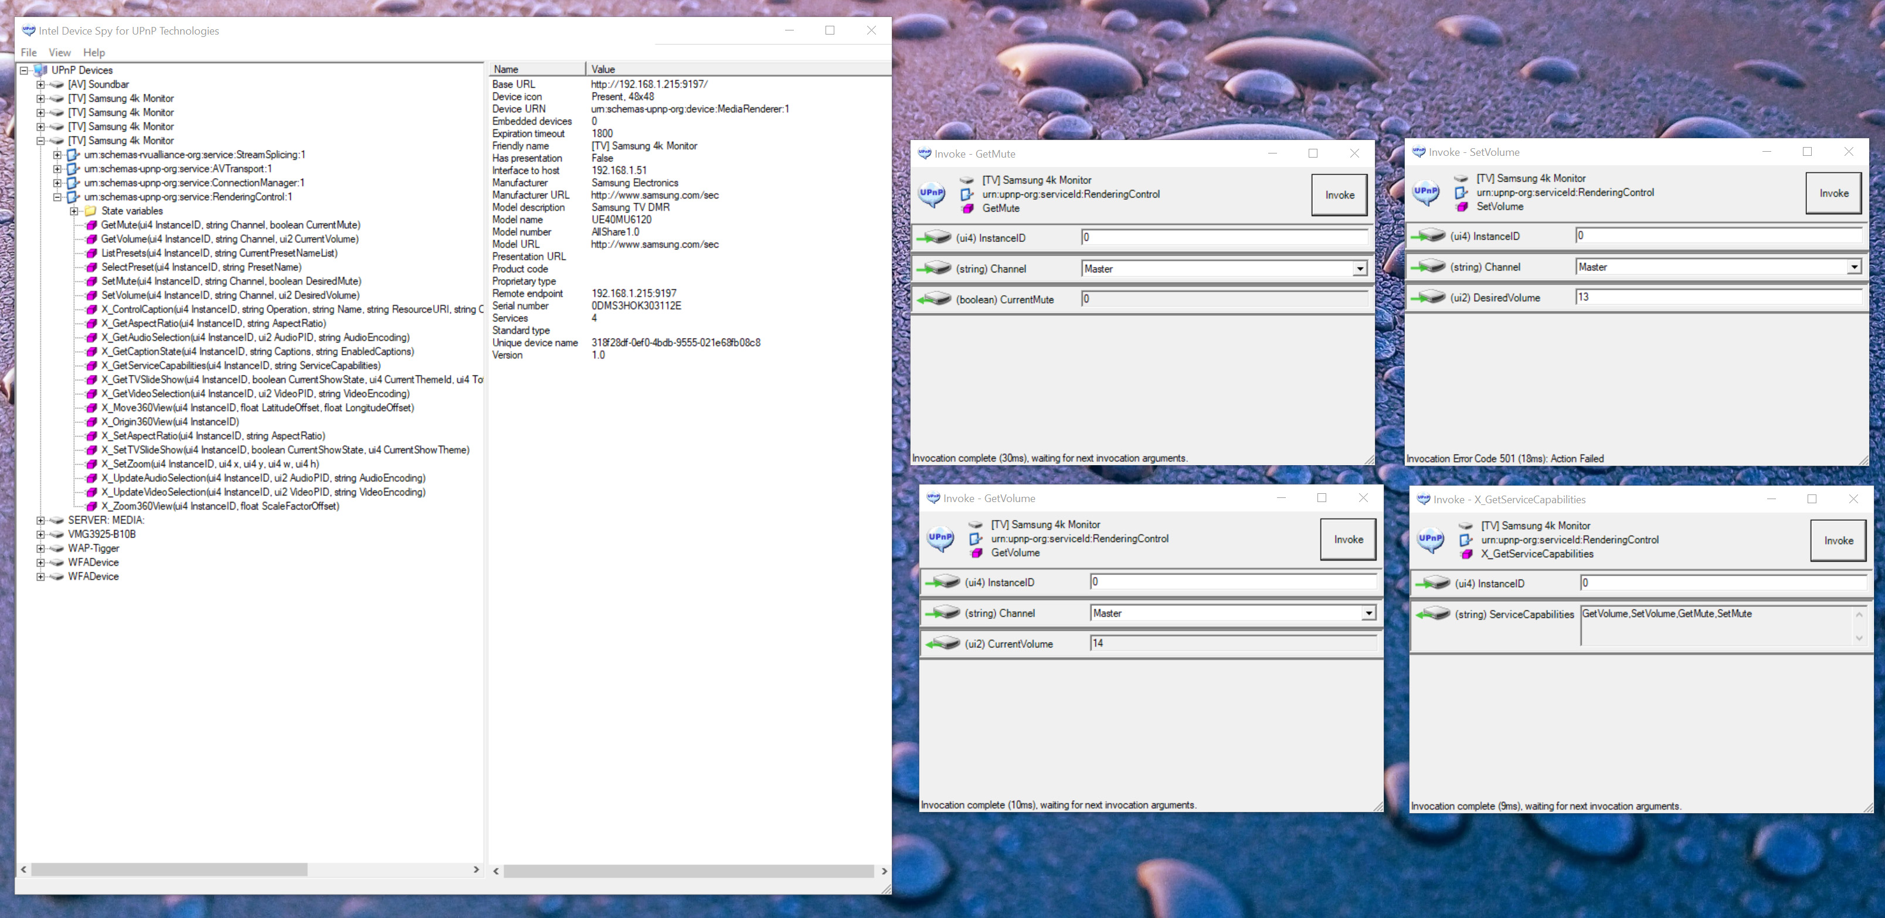This screenshot has width=1885, height=918.
Task: Open the View menu
Action: tap(59, 53)
